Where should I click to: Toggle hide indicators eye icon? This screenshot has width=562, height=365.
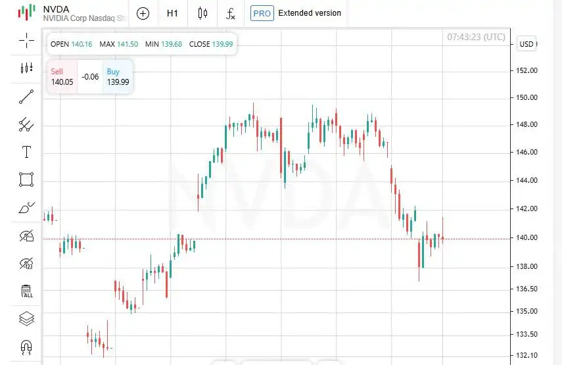point(26,264)
